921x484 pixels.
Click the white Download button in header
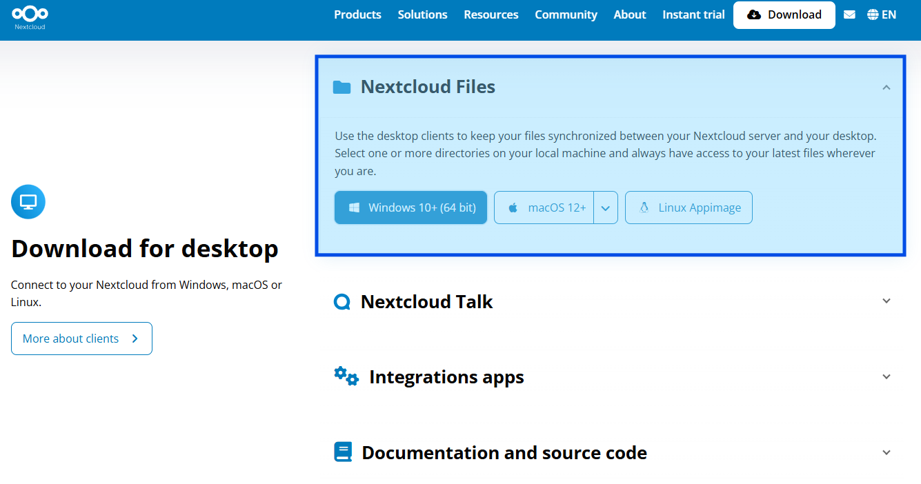pyautogui.click(x=784, y=14)
